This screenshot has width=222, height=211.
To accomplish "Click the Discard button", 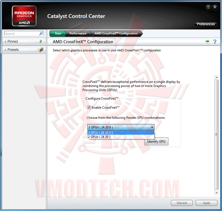I will (x=182, y=203).
